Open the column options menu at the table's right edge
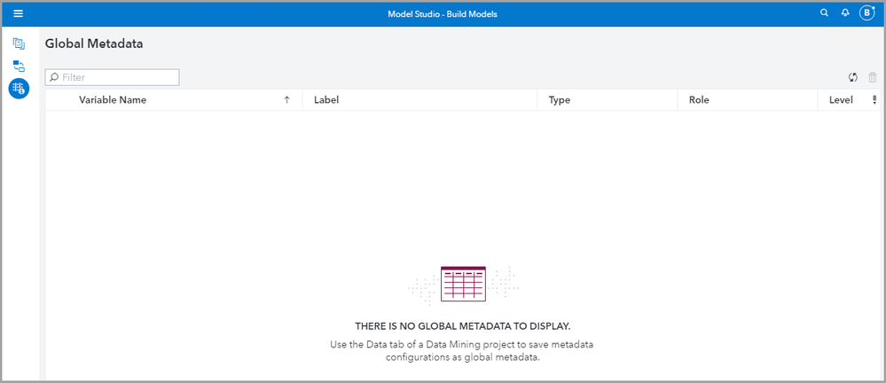The image size is (886, 383). [874, 100]
